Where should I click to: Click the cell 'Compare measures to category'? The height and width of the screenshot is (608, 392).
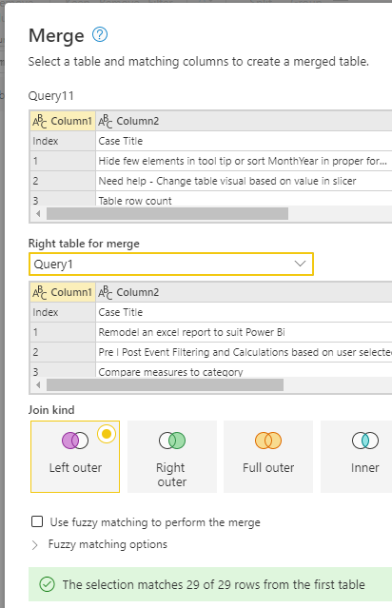click(244, 371)
